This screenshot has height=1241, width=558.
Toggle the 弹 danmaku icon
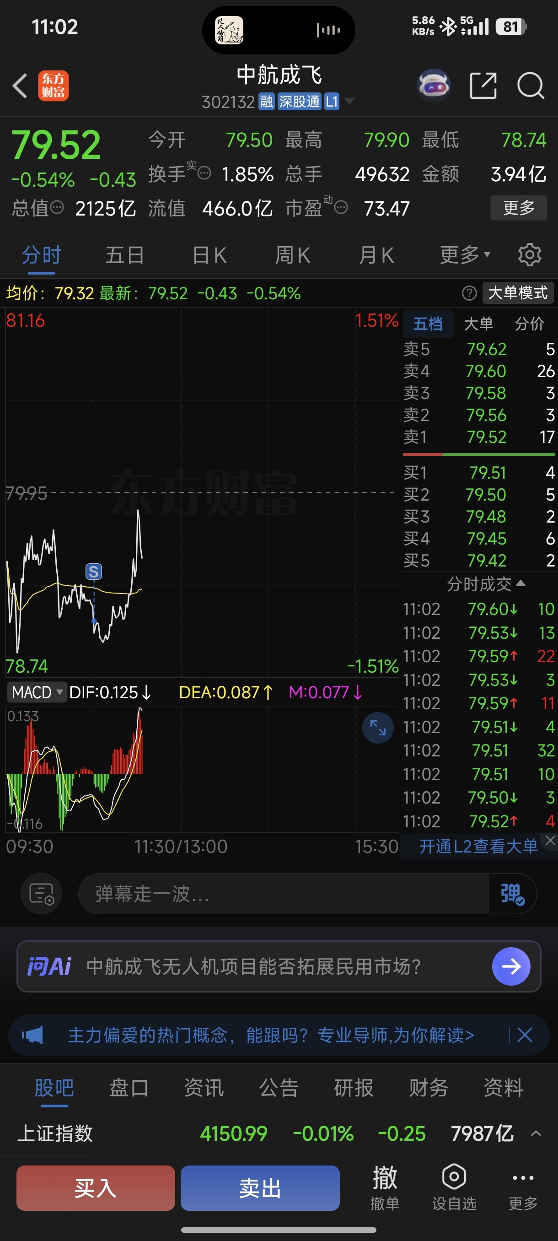pyautogui.click(x=512, y=894)
